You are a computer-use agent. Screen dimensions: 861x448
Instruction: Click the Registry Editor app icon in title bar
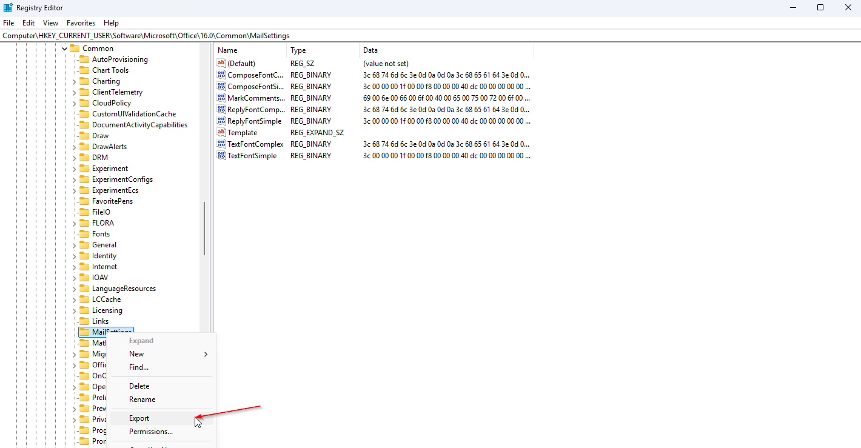8,8
